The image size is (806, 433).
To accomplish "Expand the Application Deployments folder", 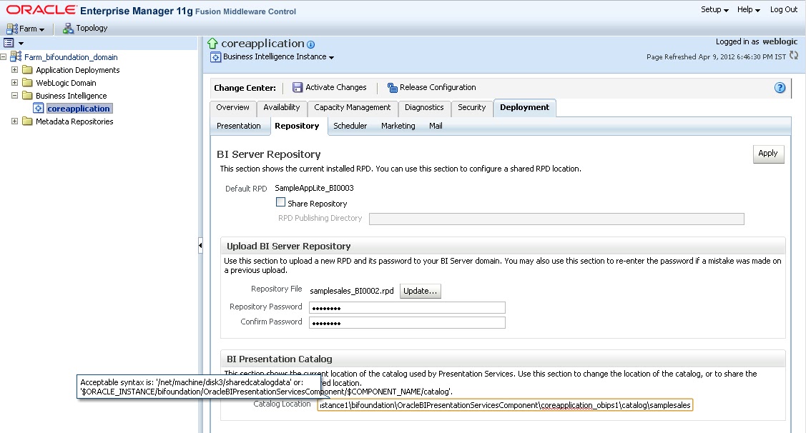I will point(16,69).
